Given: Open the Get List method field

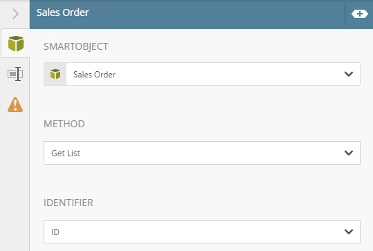Looking at the screenshot, I should coord(202,153).
